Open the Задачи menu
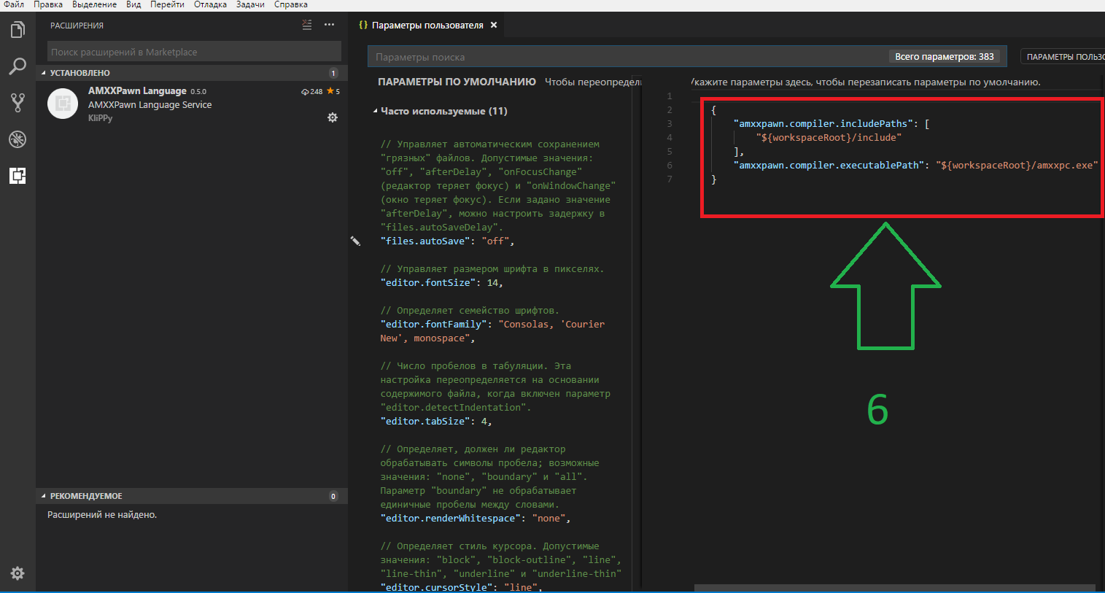The height and width of the screenshot is (593, 1105). 250,4
